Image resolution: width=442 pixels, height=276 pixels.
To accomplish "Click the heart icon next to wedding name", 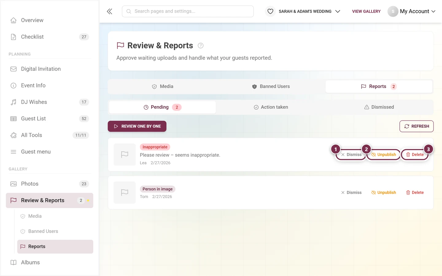I will tap(270, 11).
